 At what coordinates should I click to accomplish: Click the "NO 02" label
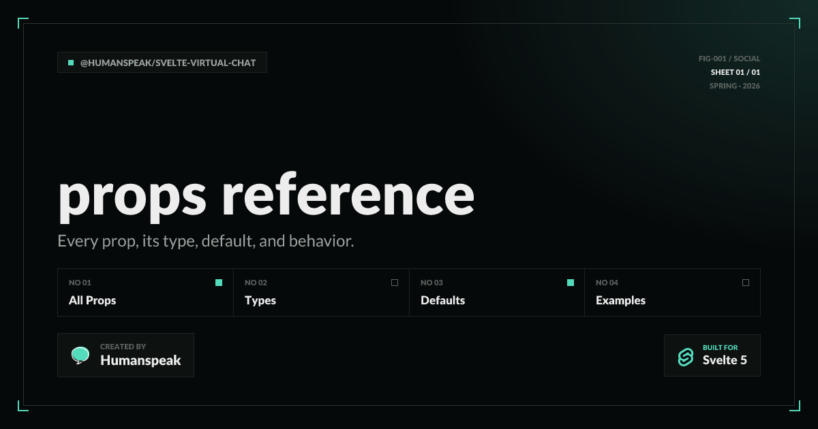click(256, 283)
